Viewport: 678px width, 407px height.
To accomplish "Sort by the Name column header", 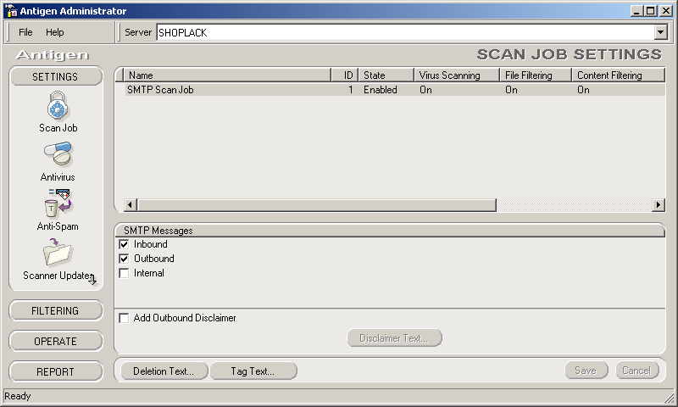I will [227, 75].
